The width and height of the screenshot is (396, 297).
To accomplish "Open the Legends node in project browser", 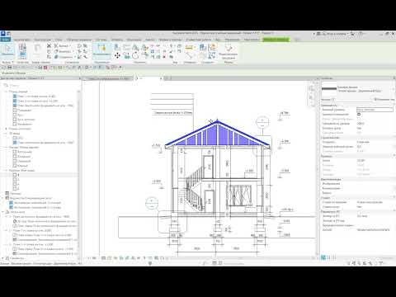I will pos(13,193).
